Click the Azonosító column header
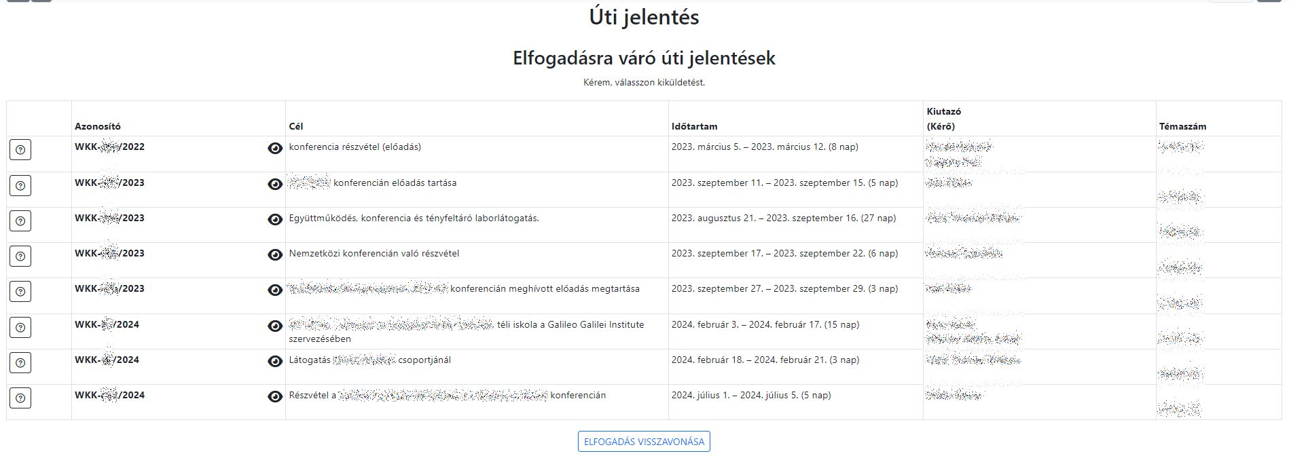Image resolution: width=1289 pixels, height=458 pixels. tap(98, 126)
